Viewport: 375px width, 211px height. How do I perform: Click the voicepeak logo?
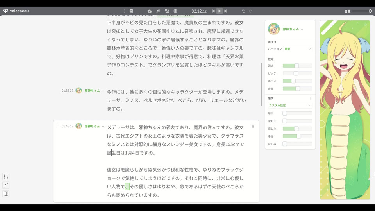(16, 11)
